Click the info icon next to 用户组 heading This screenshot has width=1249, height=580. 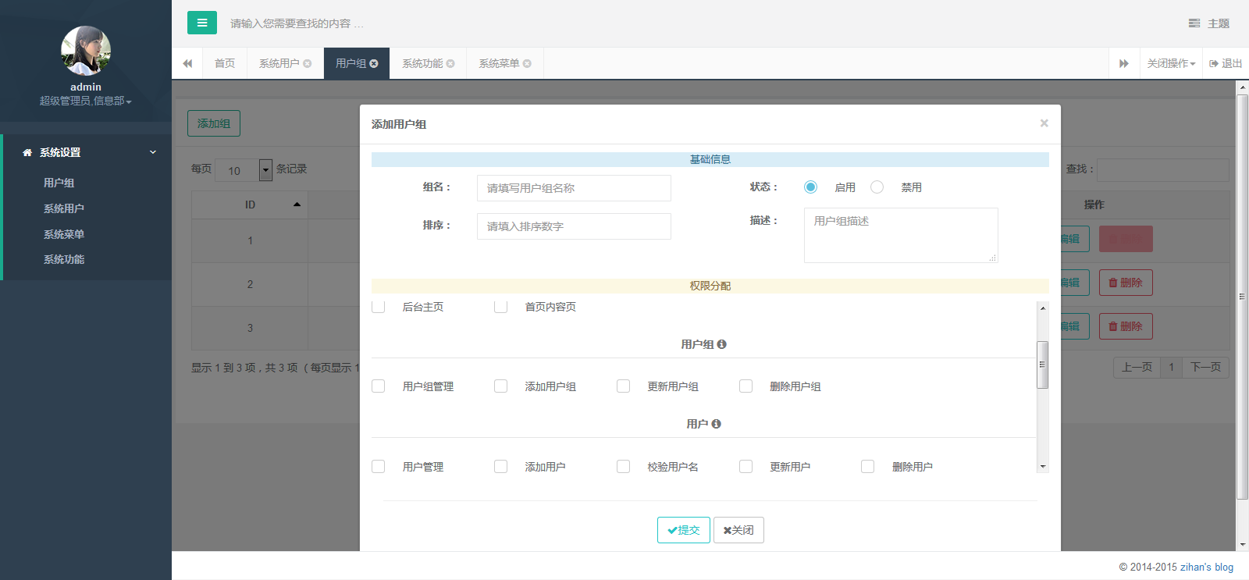pyautogui.click(x=722, y=344)
